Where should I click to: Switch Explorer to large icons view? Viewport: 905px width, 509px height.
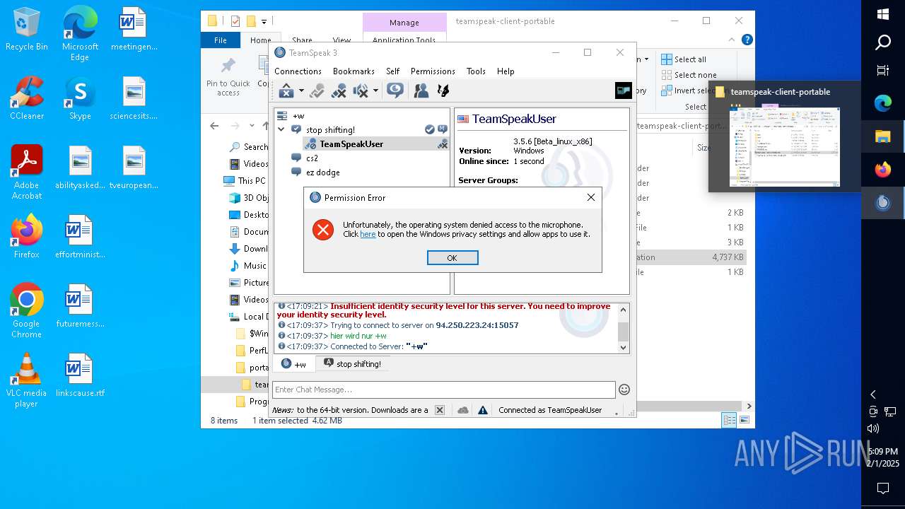744,421
